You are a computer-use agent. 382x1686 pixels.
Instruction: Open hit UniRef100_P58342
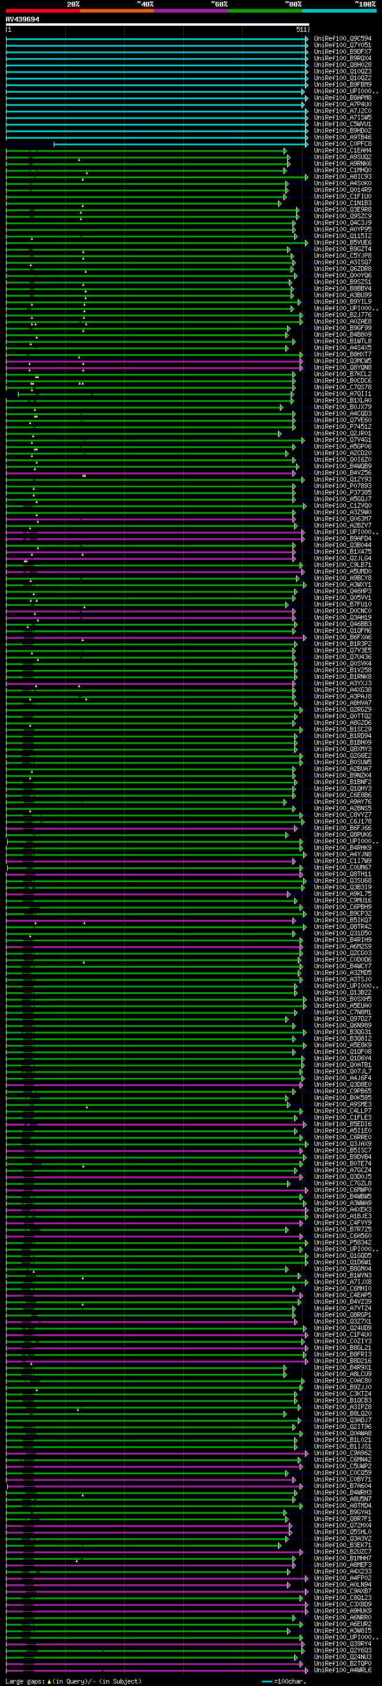coord(342,1242)
